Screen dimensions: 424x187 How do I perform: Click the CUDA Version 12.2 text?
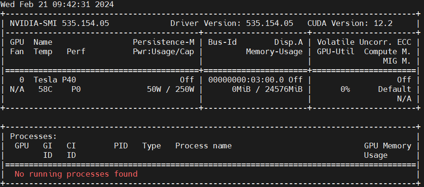350,23
